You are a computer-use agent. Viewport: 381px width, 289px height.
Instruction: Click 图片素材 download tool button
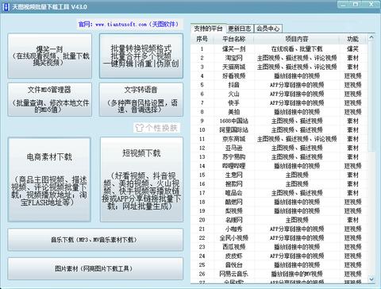click(x=95, y=268)
